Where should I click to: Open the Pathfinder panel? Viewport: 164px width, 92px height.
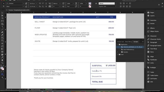pos(152,60)
